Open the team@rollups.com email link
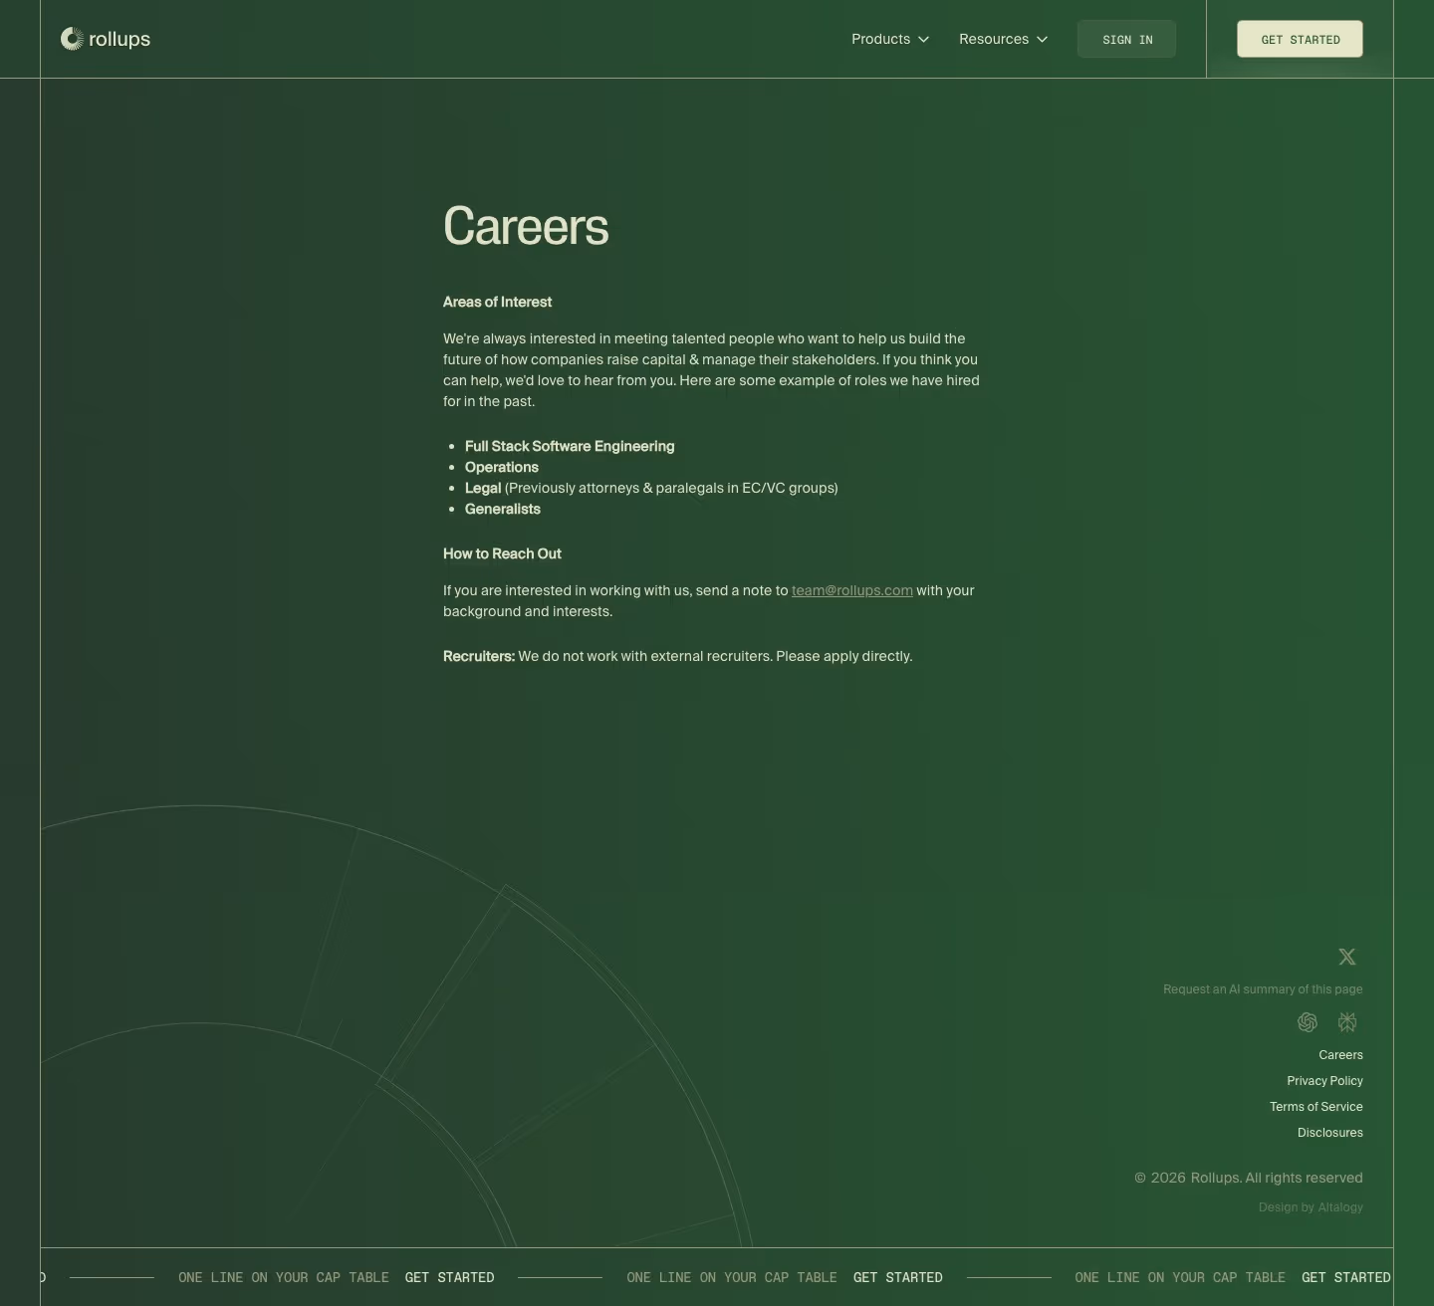Screen dimensions: 1434x1306 (852, 590)
